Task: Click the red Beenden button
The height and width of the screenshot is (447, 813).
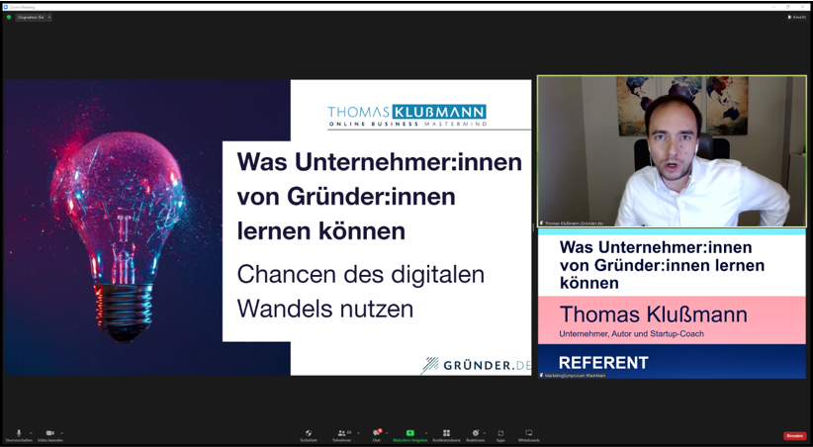Action: [x=795, y=436]
